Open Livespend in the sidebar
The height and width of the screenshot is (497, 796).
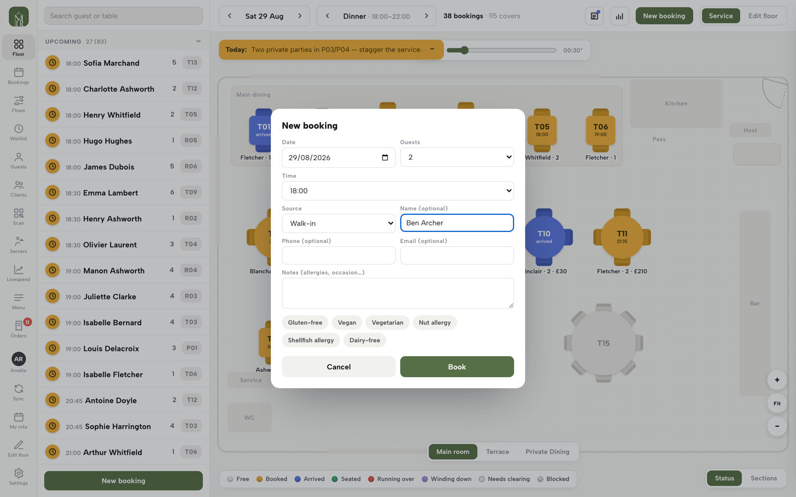pyautogui.click(x=18, y=273)
